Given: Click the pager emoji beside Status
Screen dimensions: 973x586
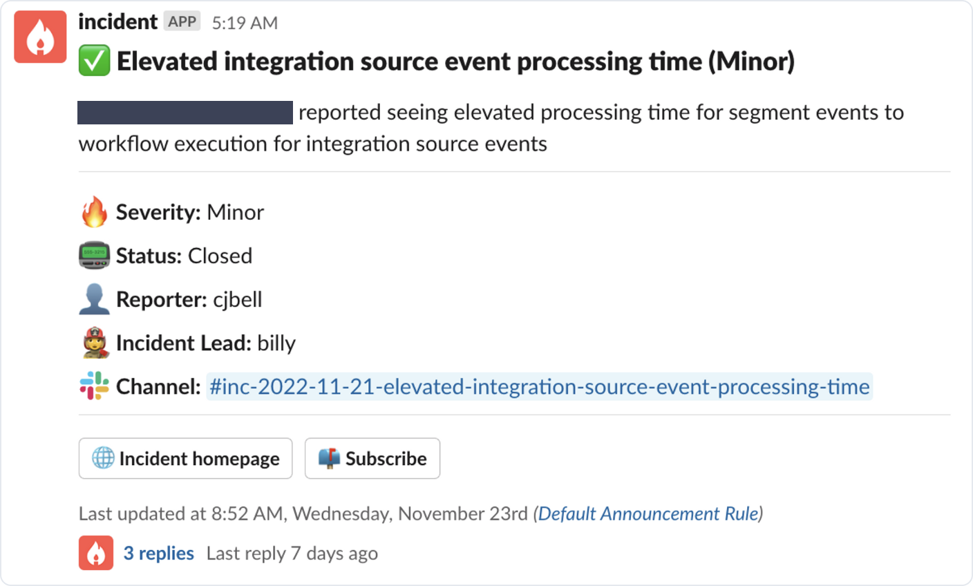Looking at the screenshot, I should [95, 256].
